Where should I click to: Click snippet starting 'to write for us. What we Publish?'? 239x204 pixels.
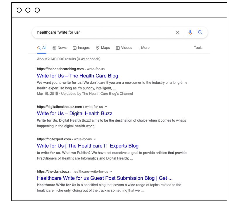(x=112, y=155)
